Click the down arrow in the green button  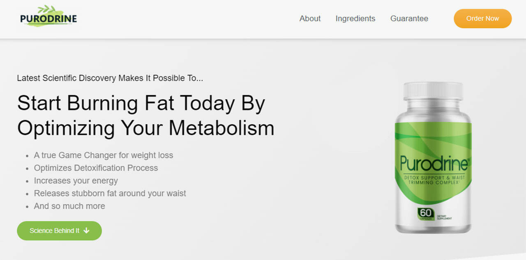86,230
